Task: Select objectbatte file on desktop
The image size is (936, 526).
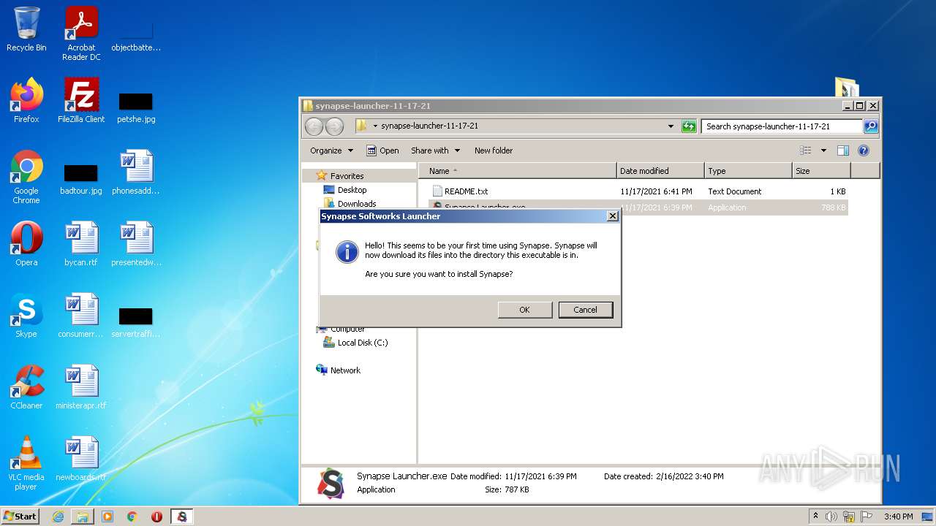Action: [x=136, y=37]
